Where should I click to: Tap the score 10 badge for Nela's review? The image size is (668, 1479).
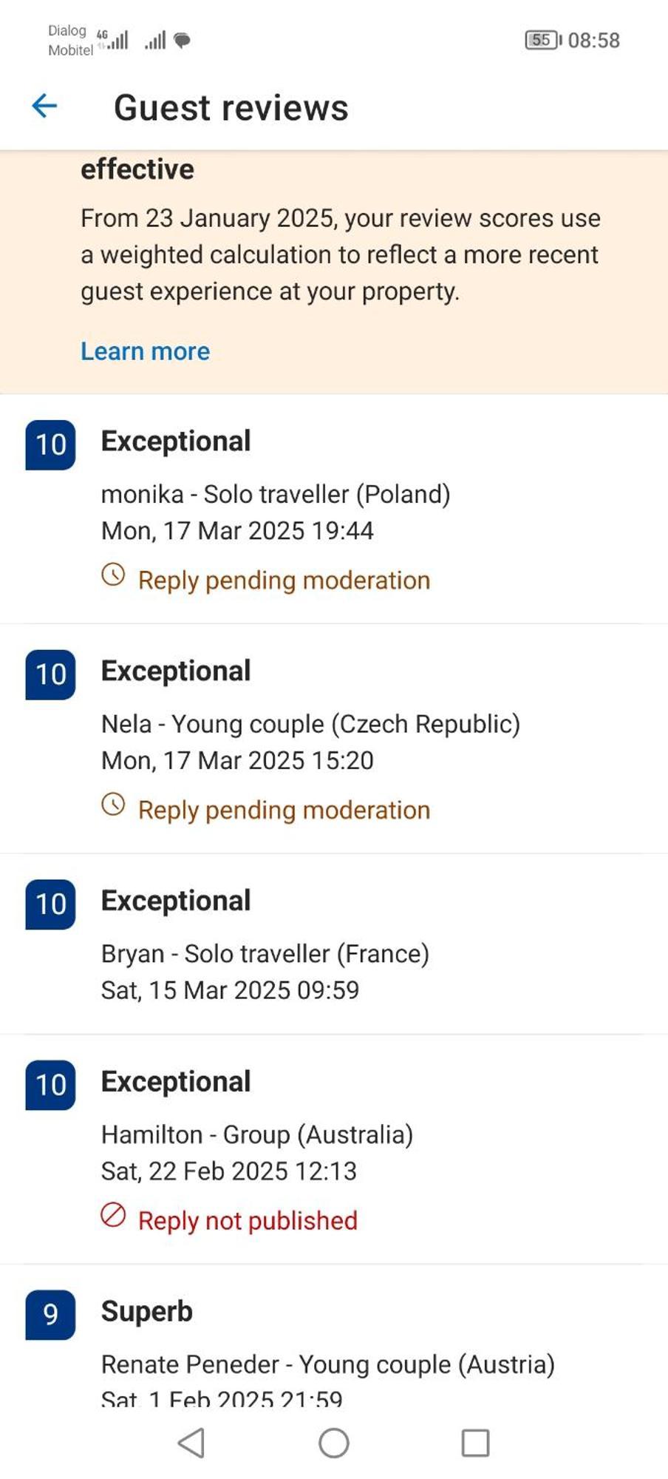coord(50,675)
